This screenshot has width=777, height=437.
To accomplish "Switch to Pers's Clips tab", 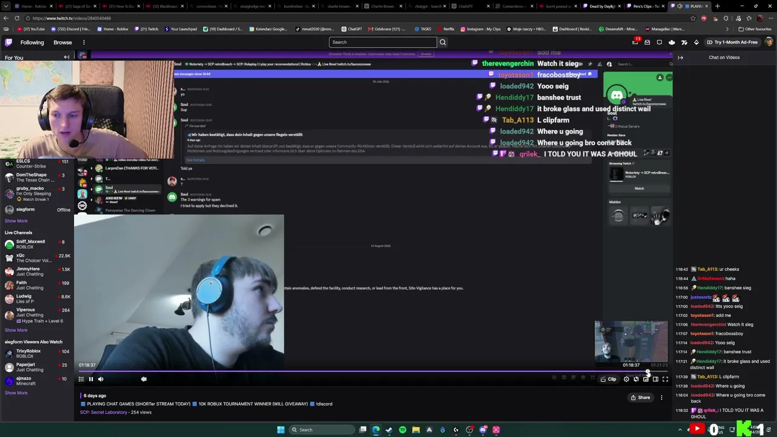I will (646, 6).
